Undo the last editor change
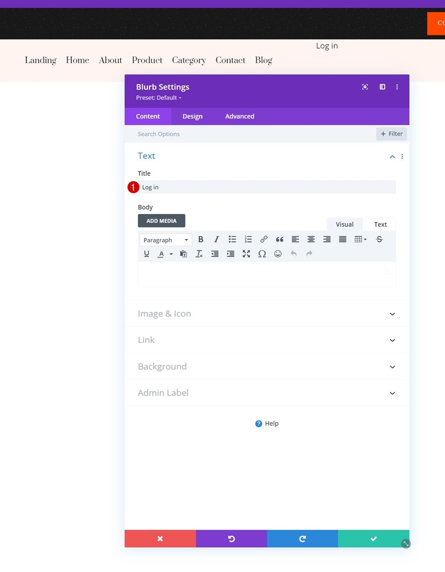445x572 pixels. (x=293, y=254)
